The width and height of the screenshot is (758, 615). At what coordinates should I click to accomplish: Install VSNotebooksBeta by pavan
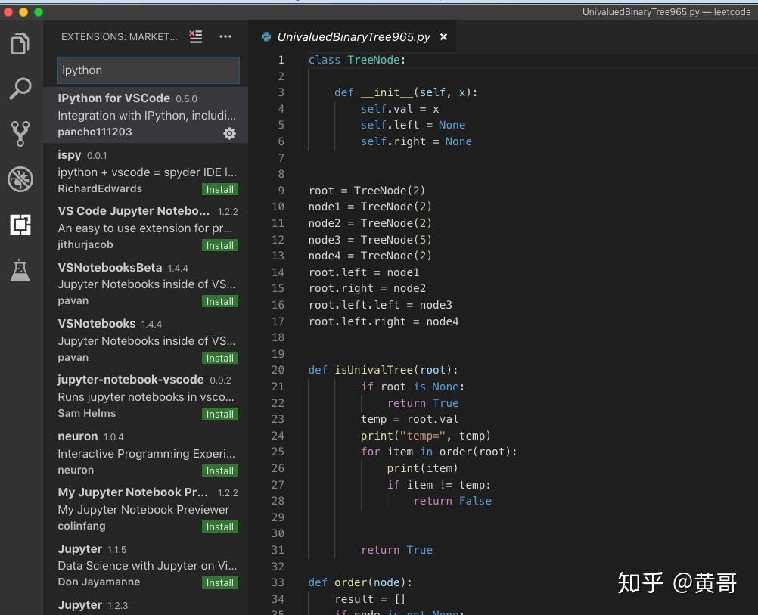coord(219,301)
